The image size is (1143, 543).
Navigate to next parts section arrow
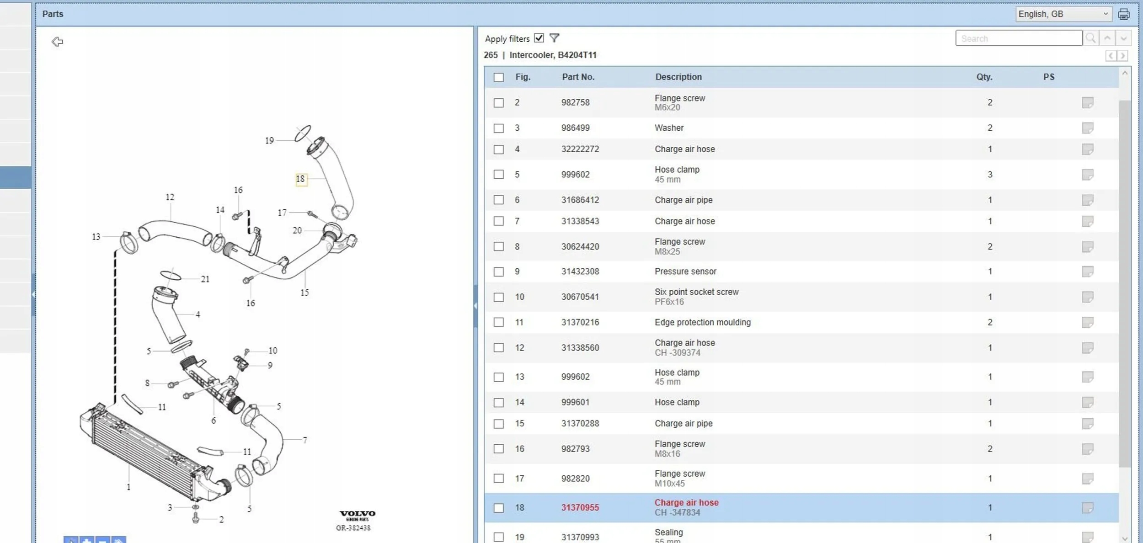1122,56
